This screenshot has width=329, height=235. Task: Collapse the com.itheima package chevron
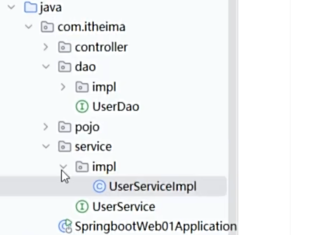[x=28, y=27]
